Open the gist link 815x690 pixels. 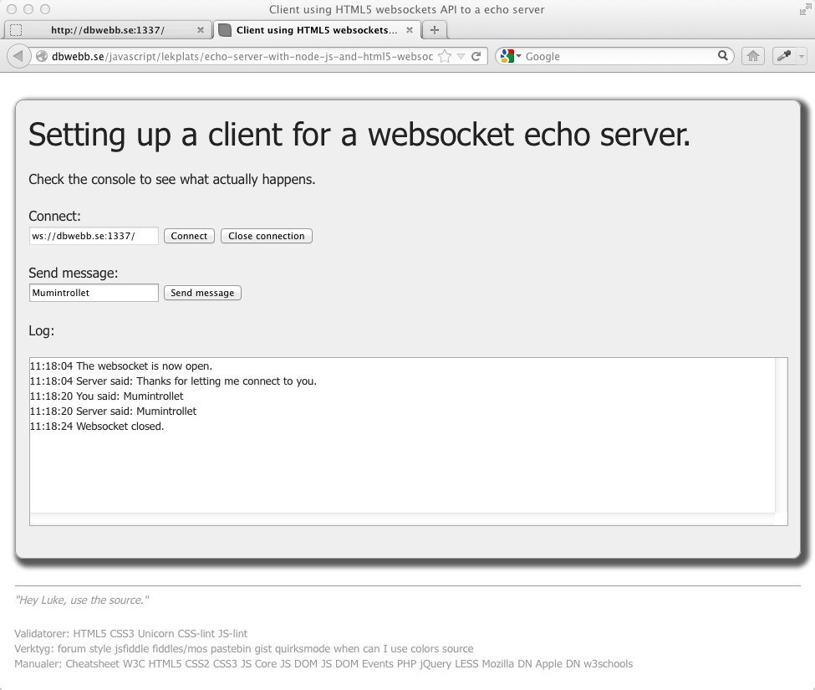(263, 648)
